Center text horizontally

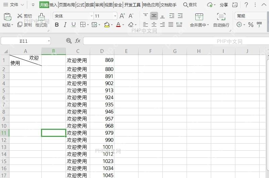click(154, 25)
